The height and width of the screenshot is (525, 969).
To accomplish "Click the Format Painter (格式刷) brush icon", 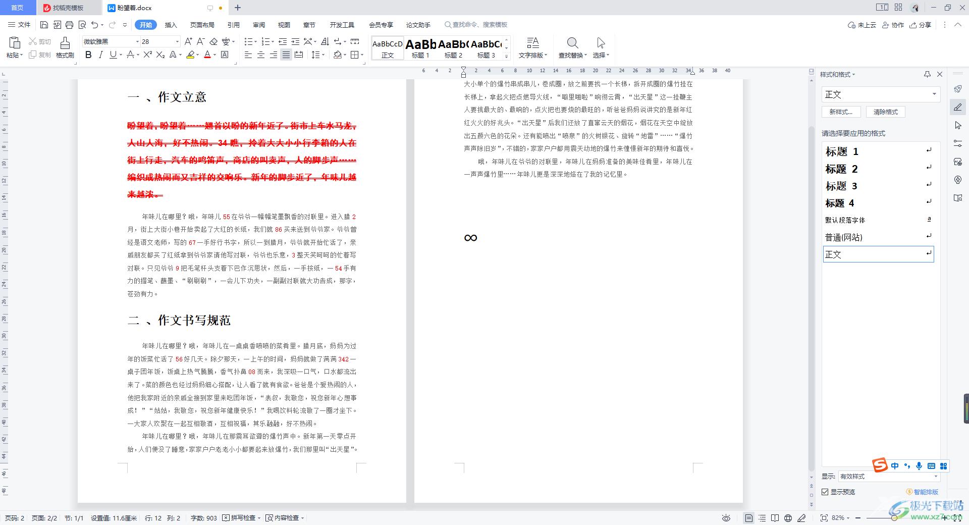I will [65, 43].
